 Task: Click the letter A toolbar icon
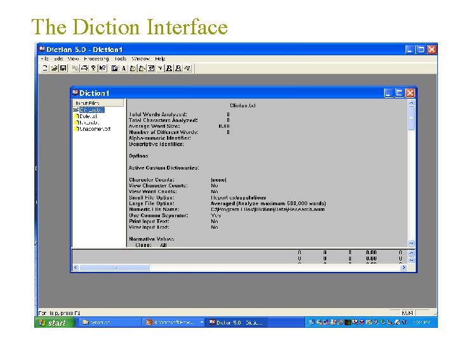tap(124, 68)
